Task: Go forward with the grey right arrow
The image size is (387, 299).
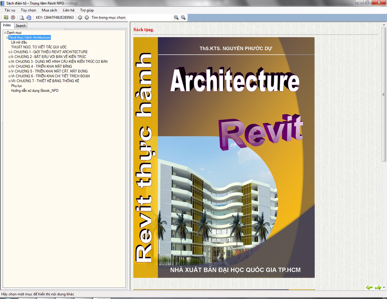Action: [87, 18]
